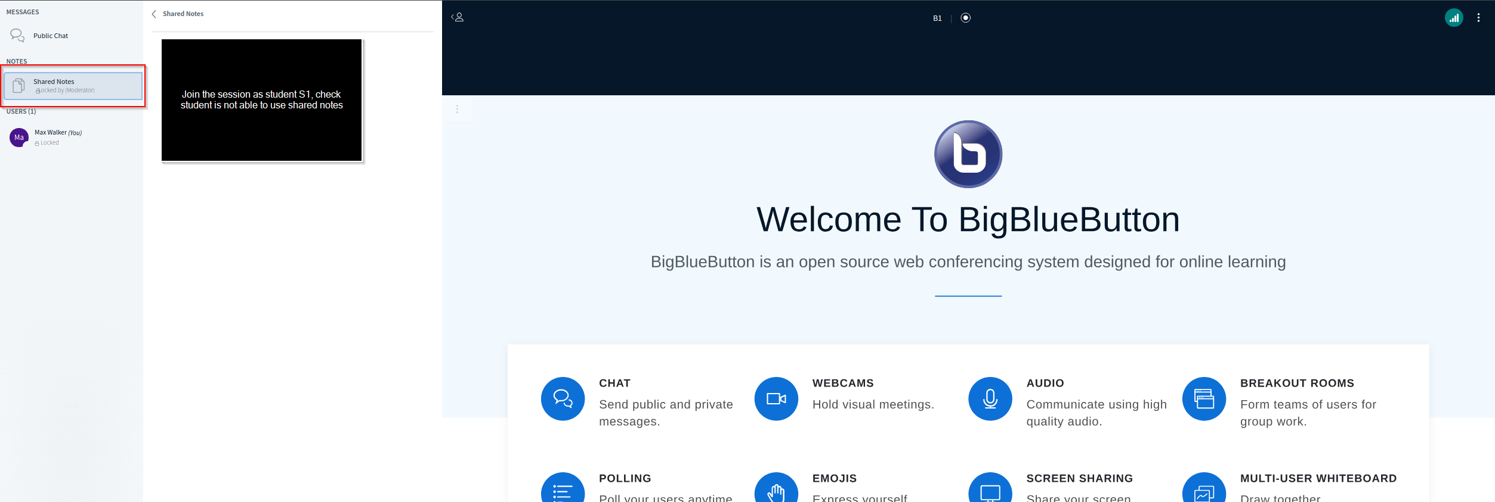Click the MESSAGES section label
Viewport: 1495px width, 502px height.
pyautogui.click(x=23, y=12)
